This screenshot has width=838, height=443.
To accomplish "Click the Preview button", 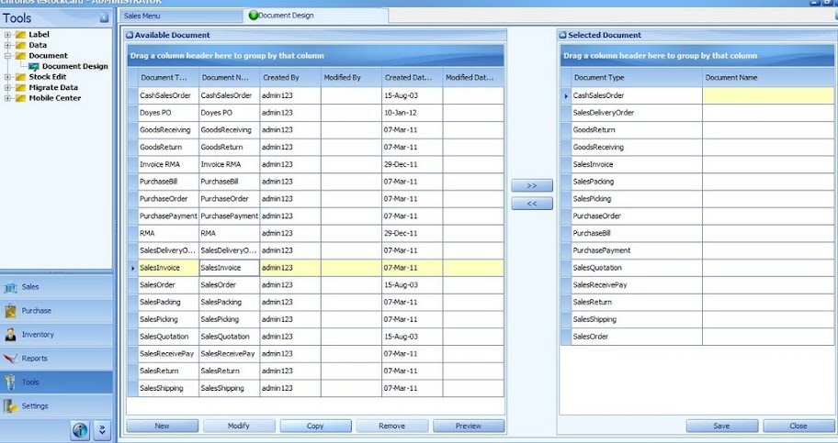I will click(x=469, y=426).
